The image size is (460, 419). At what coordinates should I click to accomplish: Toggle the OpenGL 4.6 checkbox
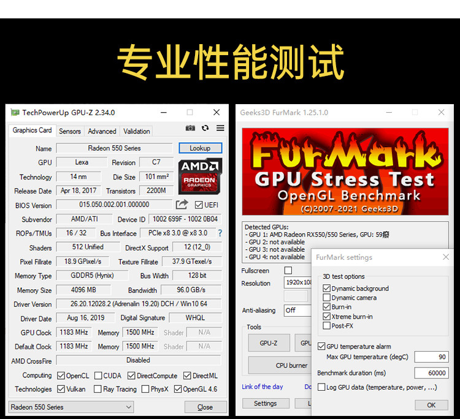(x=178, y=389)
